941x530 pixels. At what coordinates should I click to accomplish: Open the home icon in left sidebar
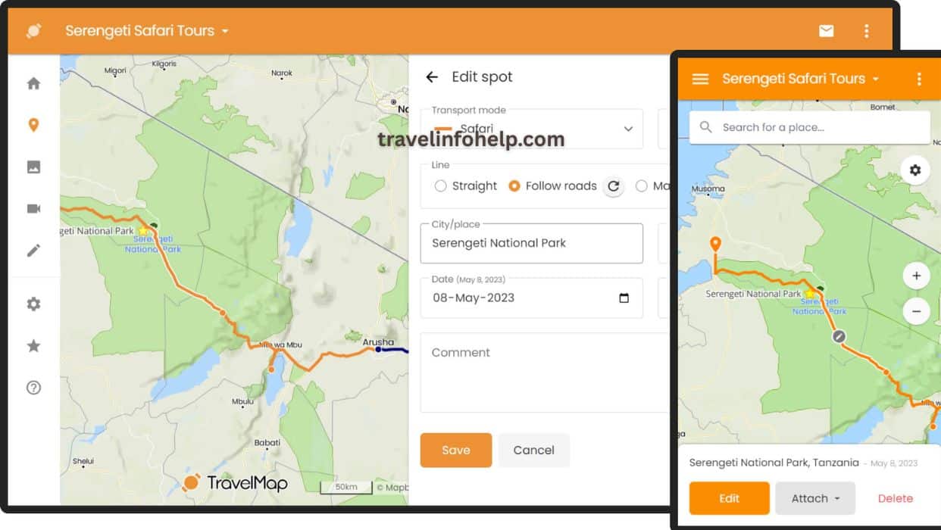pyautogui.click(x=33, y=84)
